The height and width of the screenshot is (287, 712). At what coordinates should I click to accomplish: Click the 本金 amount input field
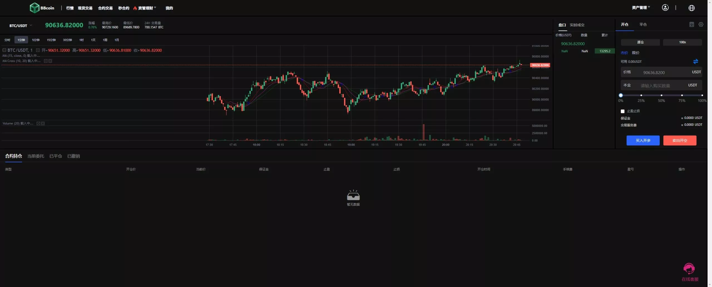(662, 86)
